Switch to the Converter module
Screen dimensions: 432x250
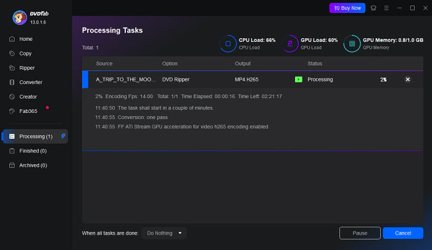pos(31,82)
